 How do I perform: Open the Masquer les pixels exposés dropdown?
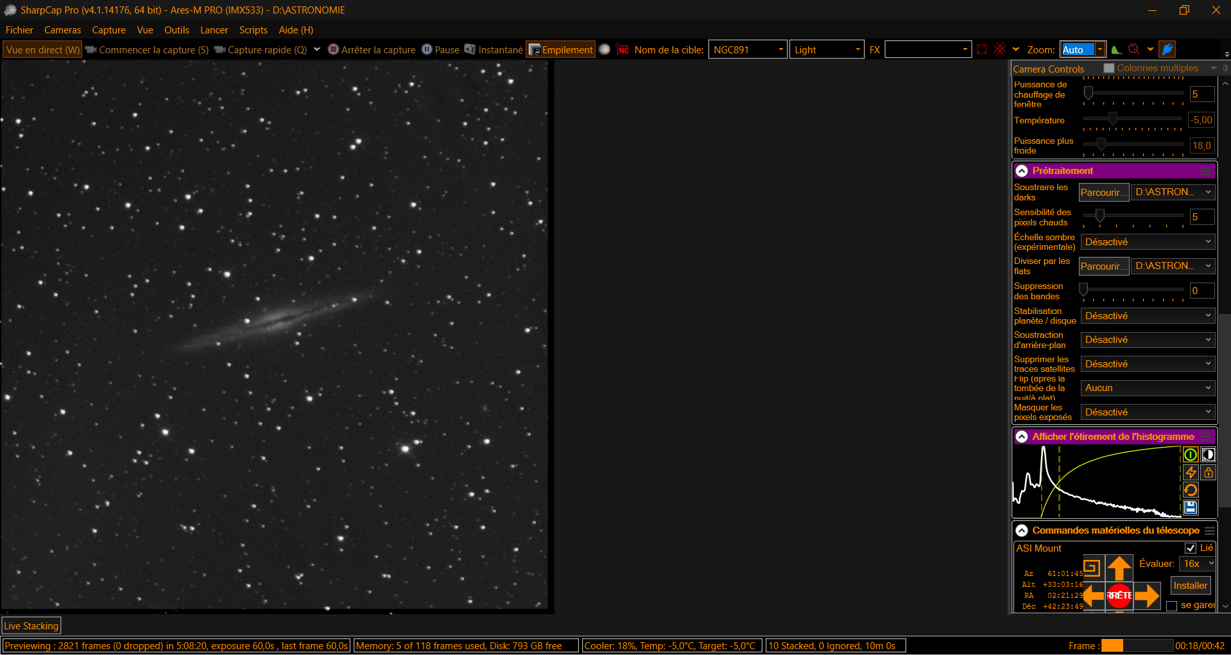pos(1148,412)
